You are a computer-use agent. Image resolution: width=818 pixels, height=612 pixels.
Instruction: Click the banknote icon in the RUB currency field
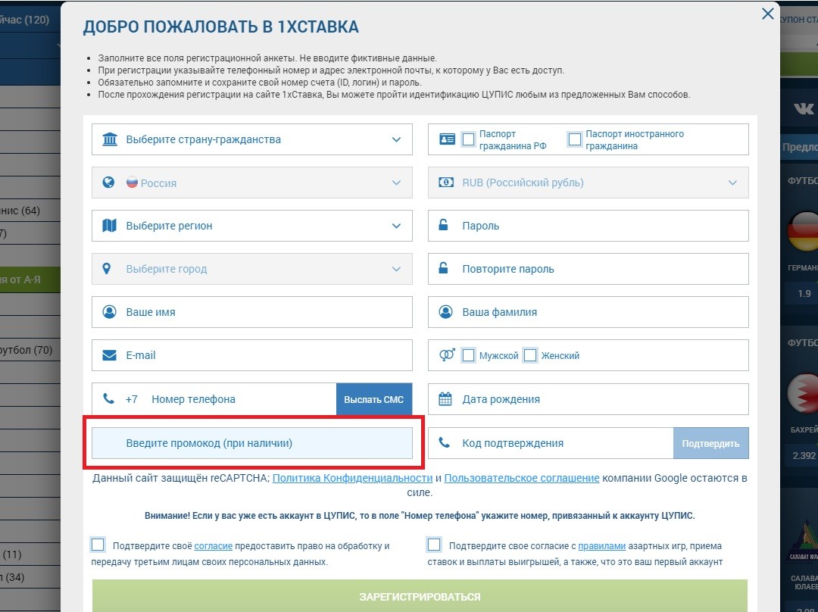point(446,182)
